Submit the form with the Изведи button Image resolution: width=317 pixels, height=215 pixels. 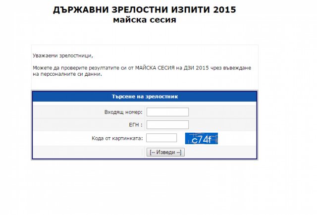165,152
